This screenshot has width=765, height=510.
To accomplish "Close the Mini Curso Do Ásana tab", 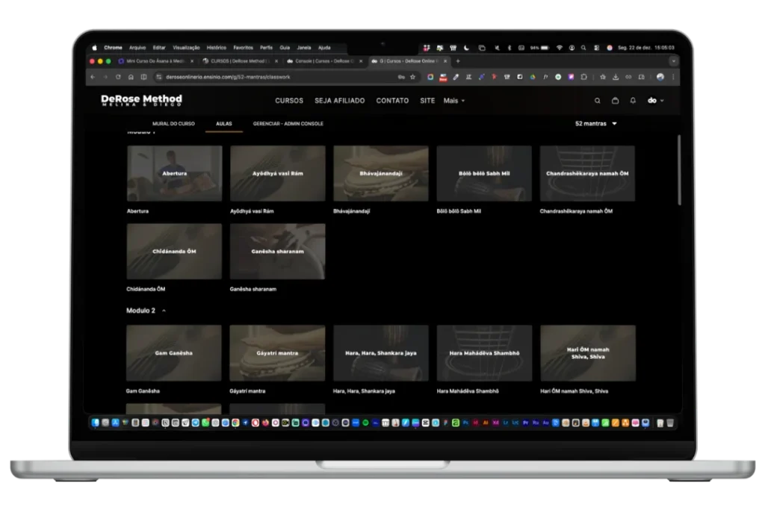I will coord(192,61).
